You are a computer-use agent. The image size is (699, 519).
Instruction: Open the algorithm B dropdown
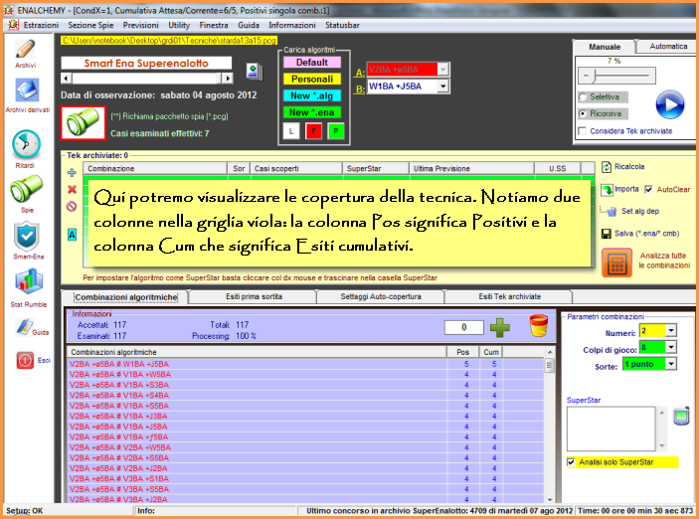point(442,86)
